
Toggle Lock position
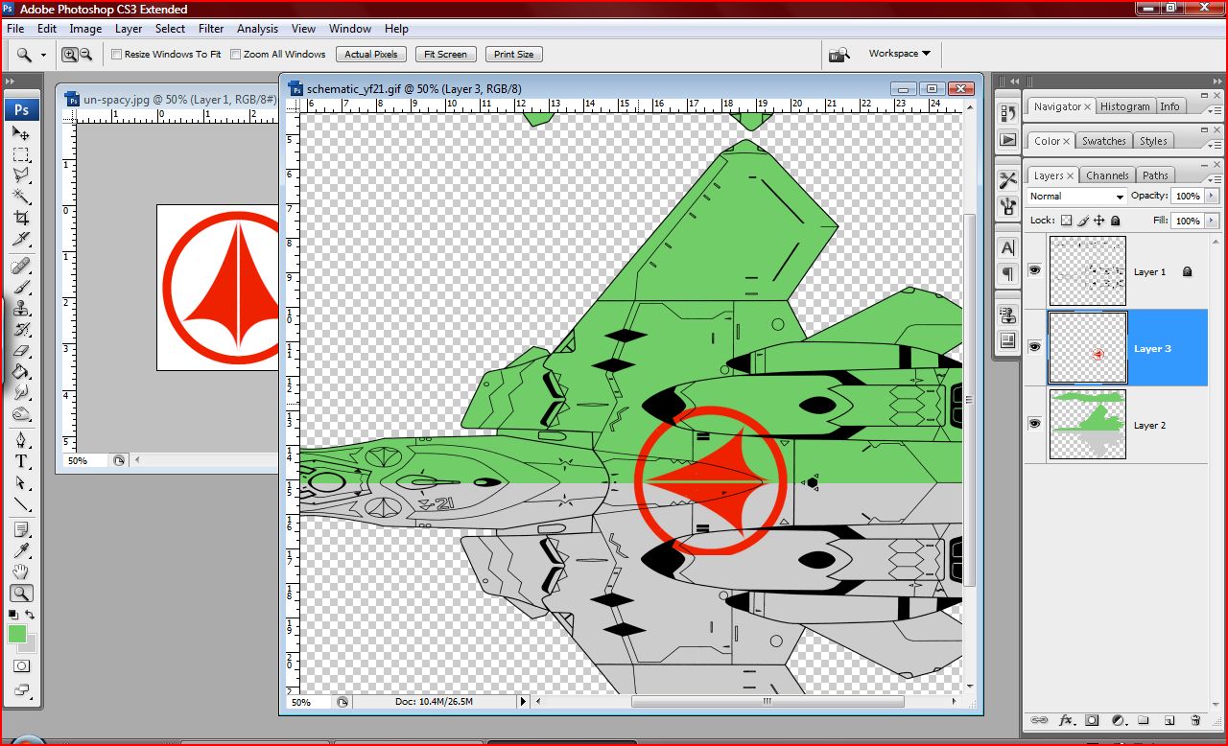pyautogui.click(x=1099, y=221)
